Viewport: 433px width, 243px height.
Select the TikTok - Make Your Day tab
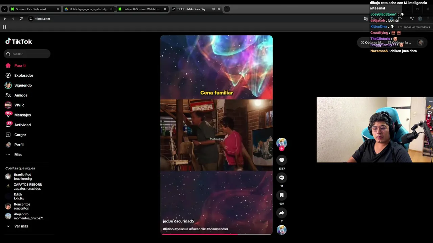click(191, 9)
